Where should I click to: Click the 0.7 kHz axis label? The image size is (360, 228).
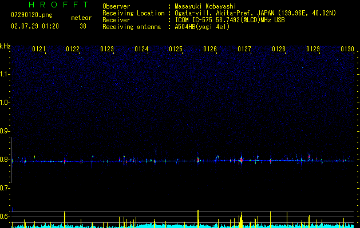click(3, 188)
